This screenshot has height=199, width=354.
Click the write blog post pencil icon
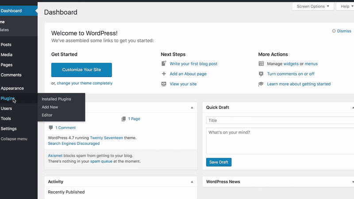pos(164,63)
